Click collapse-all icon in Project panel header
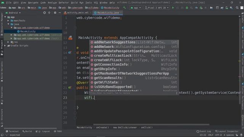The width and height of the screenshot is (244, 137). coord(49,13)
